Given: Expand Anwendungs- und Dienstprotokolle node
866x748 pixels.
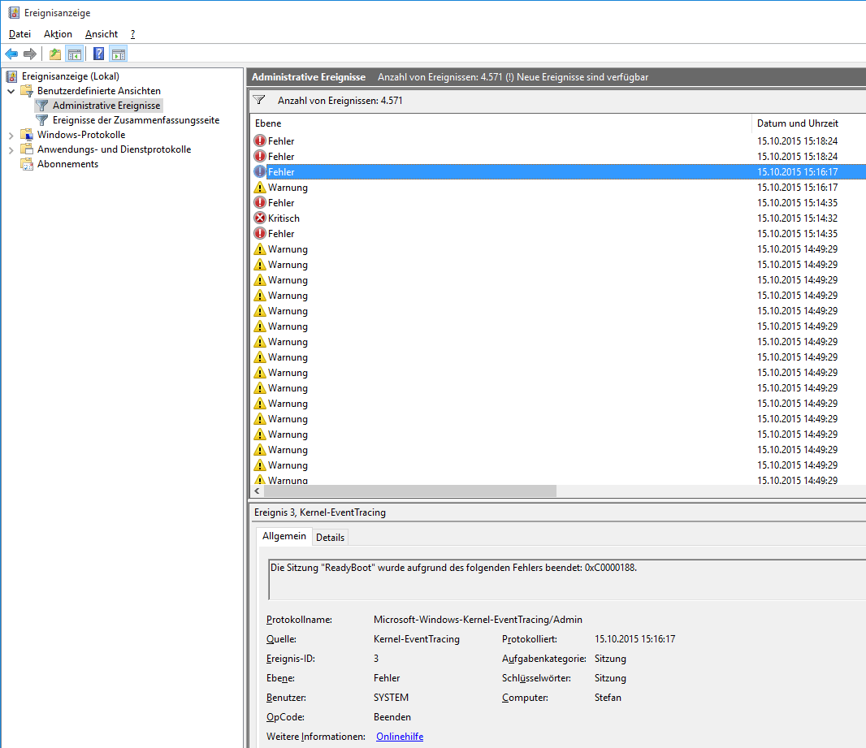Looking at the screenshot, I should pos(11,150).
